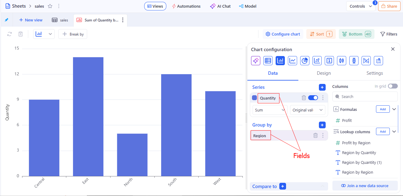Open the Settings tab in chart configuration

(x=374, y=73)
